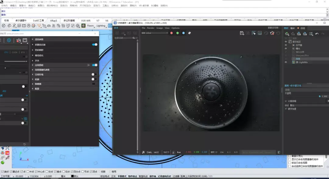Click the LightMix layer icon
329x179 pixels.
(x=294, y=62)
